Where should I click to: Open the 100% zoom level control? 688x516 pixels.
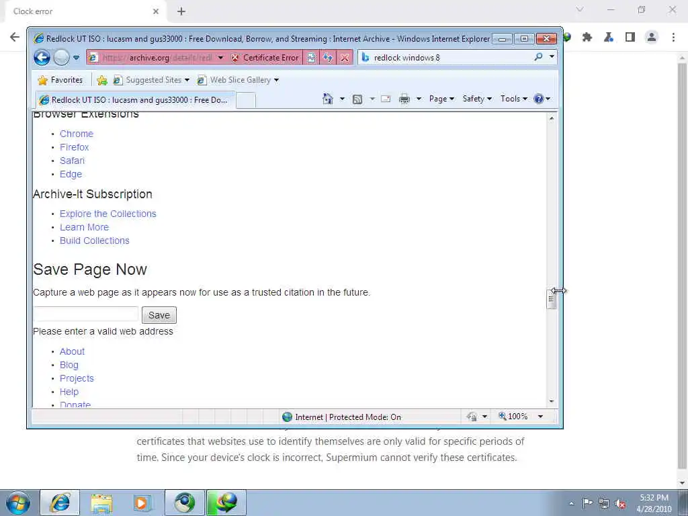click(x=513, y=416)
